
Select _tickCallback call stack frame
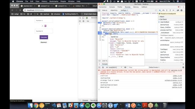[172, 33]
